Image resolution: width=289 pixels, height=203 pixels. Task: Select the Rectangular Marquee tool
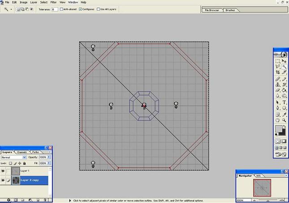(x=278, y=61)
